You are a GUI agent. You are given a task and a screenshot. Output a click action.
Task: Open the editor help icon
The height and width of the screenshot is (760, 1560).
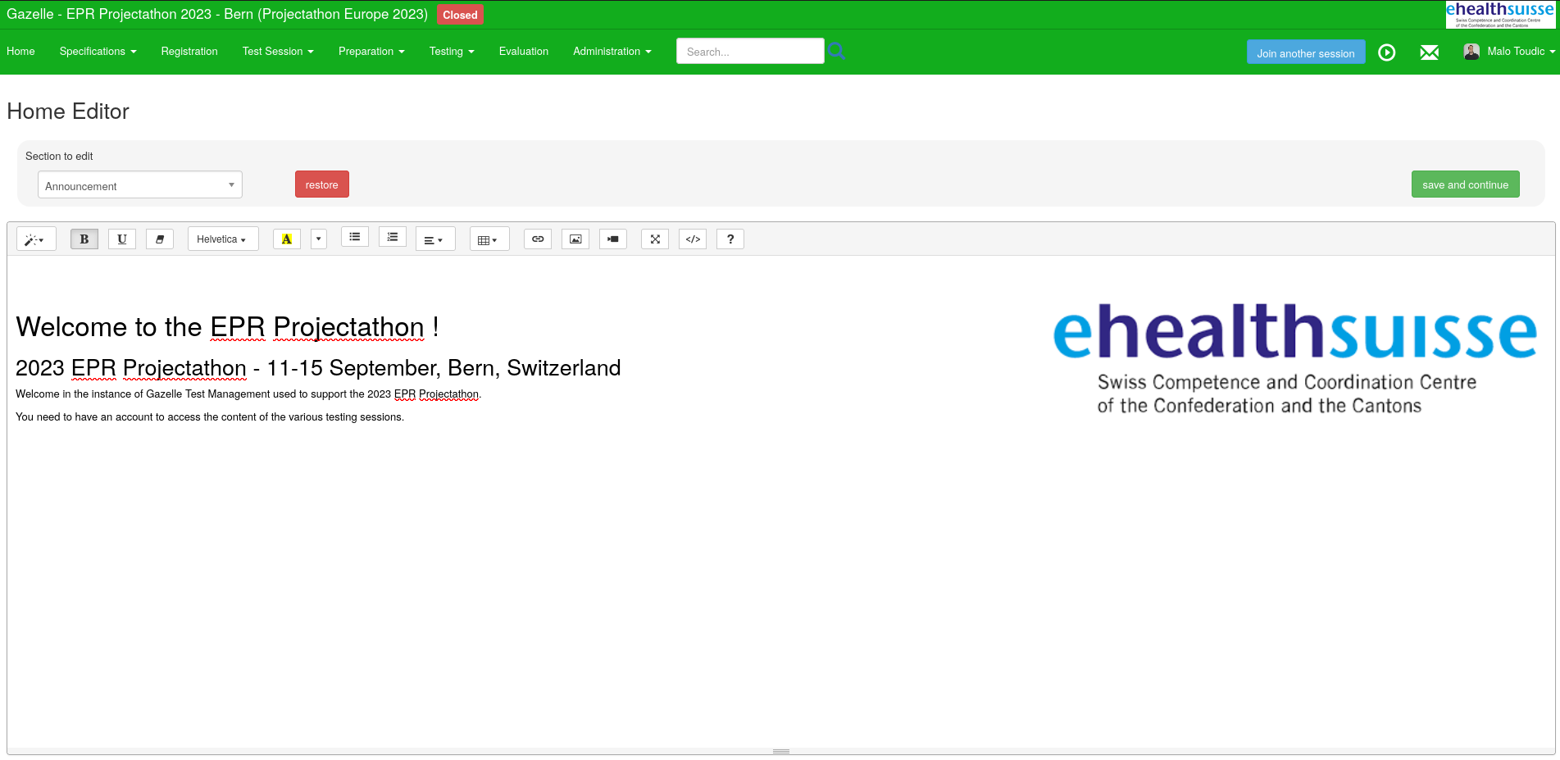click(x=730, y=239)
